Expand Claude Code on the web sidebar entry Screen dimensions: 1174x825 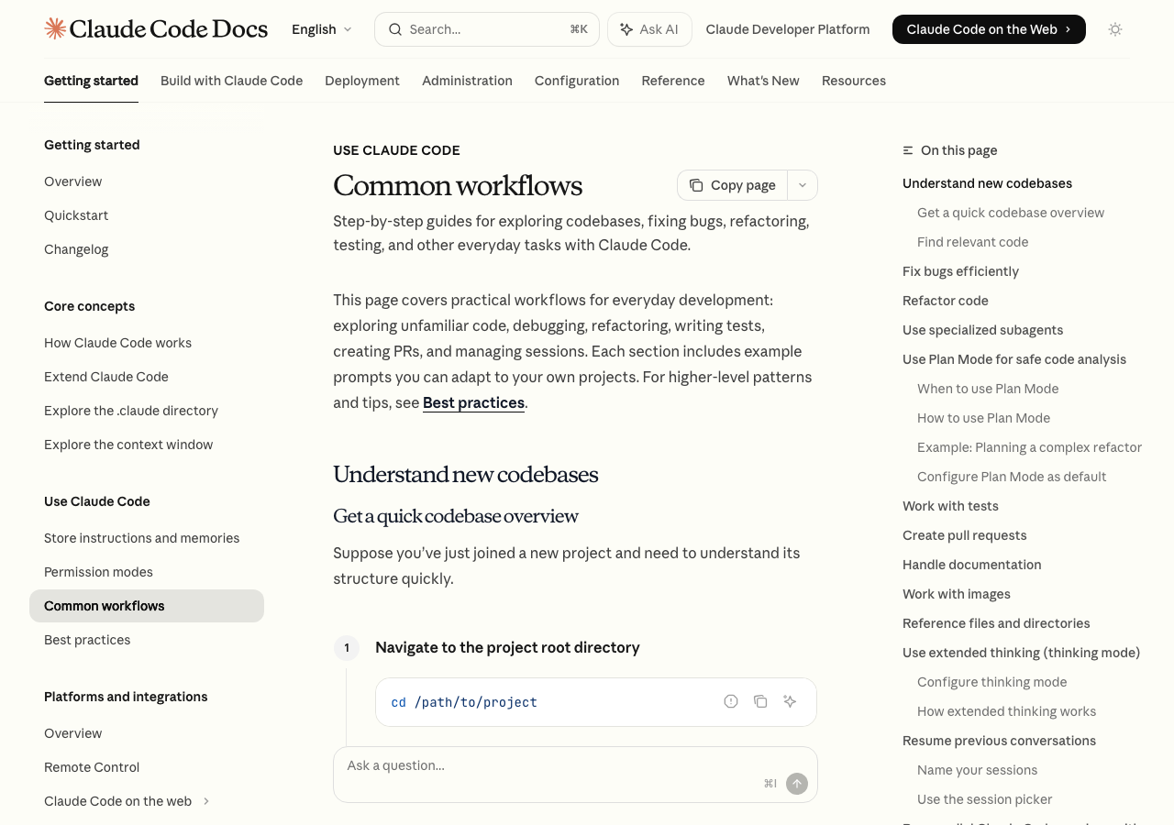206,801
